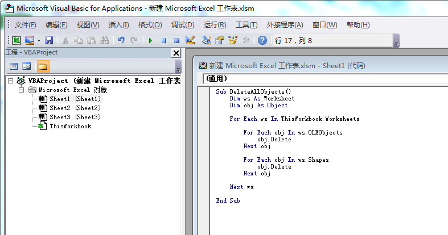Screen dimensions: 448x235
Task: Pause execution with the Break icon
Action: pyautogui.click(x=163, y=40)
